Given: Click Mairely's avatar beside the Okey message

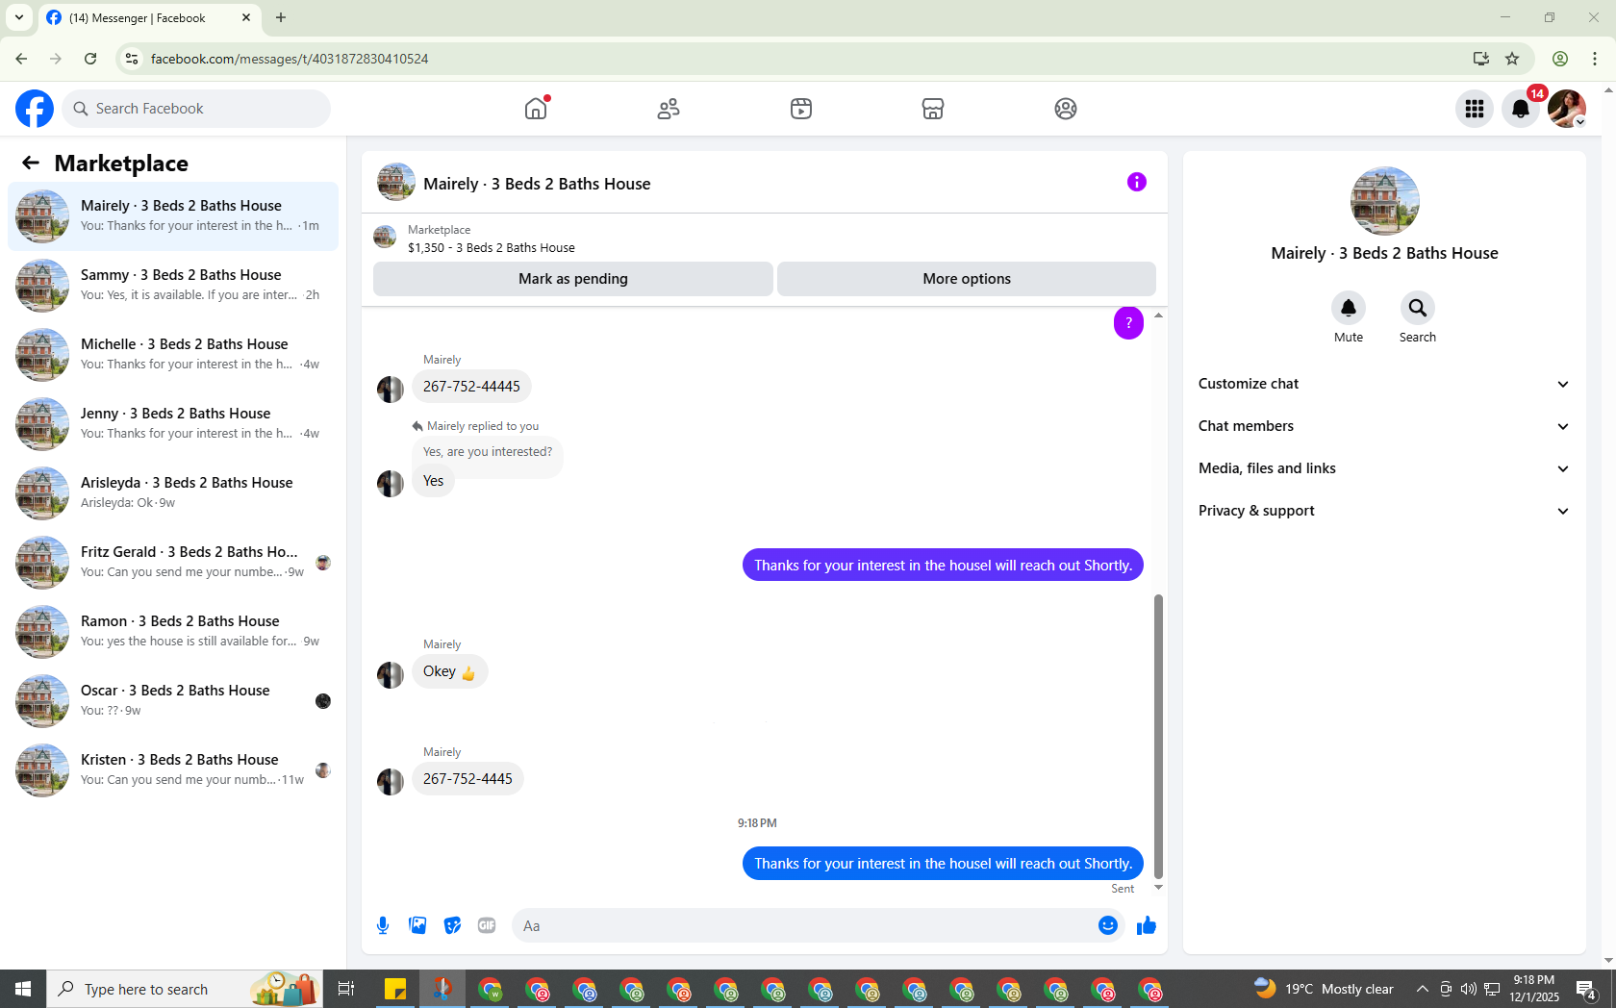Looking at the screenshot, I should tap(390, 674).
